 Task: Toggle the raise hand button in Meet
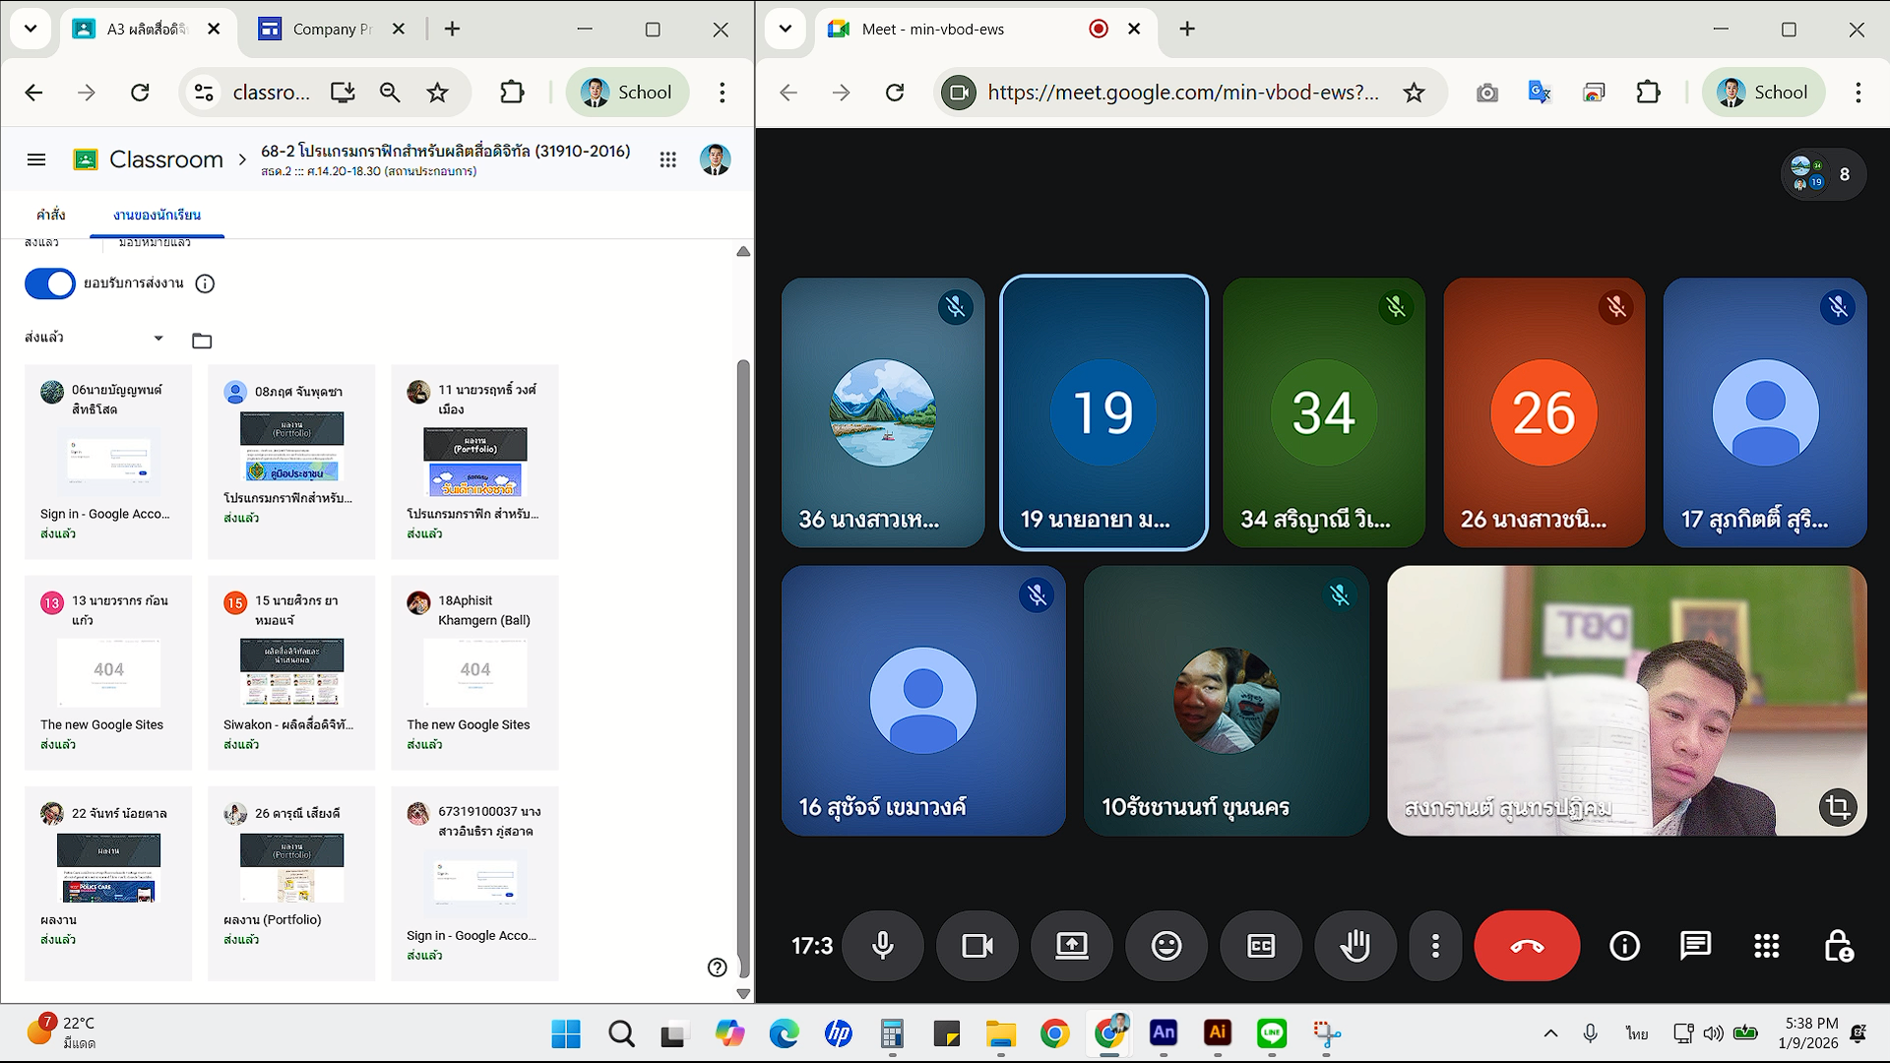[x=1355, y=946]
